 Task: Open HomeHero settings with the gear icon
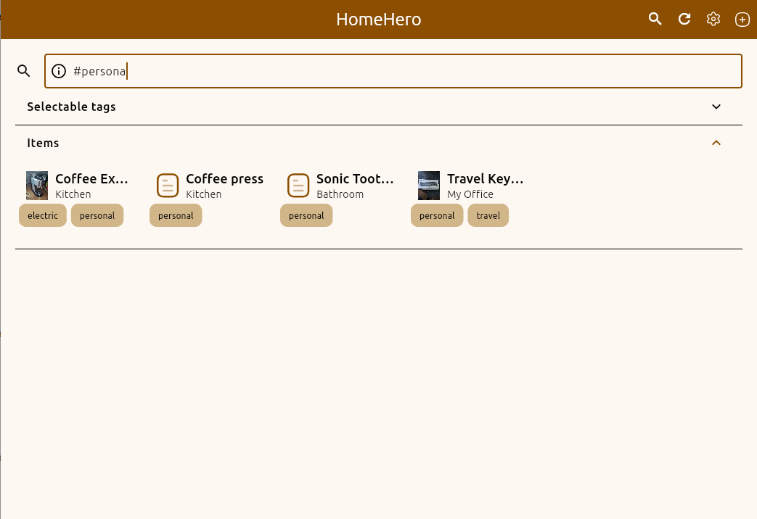pyautogui.click(x=713, y=19)
